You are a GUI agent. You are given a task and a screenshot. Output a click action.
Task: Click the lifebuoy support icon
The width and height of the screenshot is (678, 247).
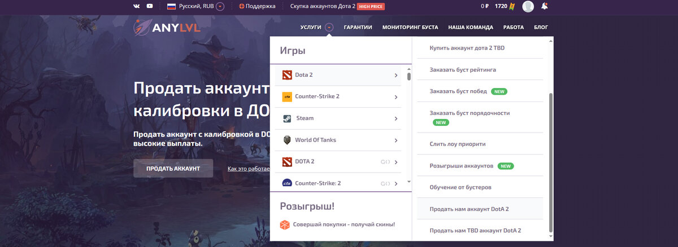pos(242,6)
